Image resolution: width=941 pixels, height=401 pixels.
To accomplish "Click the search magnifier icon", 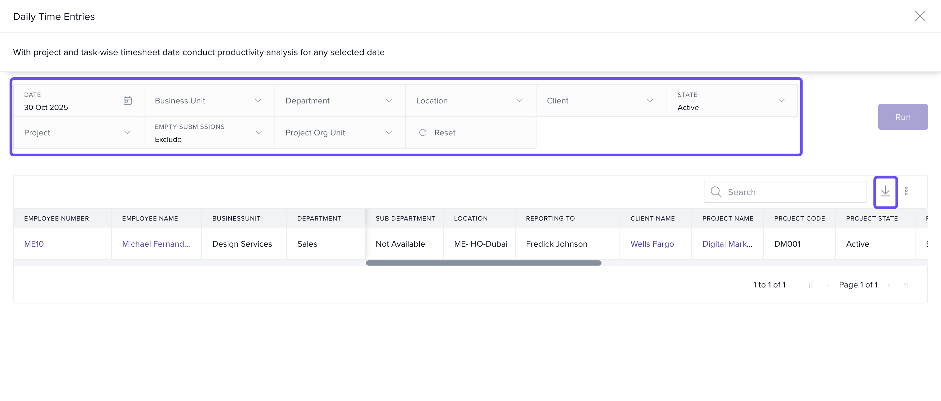I will pos(716,192).
